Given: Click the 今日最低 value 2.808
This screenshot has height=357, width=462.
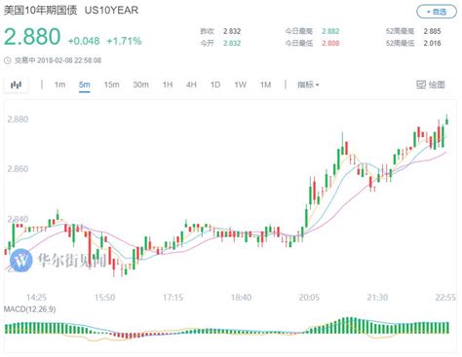Looking at the screenshot, I should point(330,43).
